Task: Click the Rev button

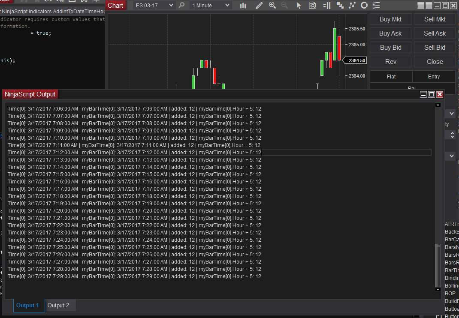Action: pyautogui.click(x=390, y=62)
